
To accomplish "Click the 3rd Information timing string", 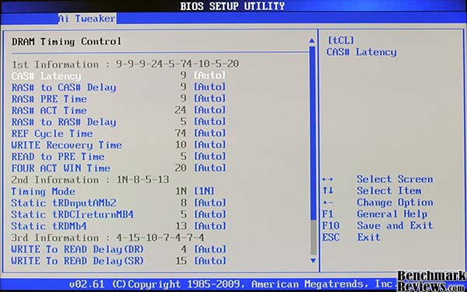I will pos(160,238).
